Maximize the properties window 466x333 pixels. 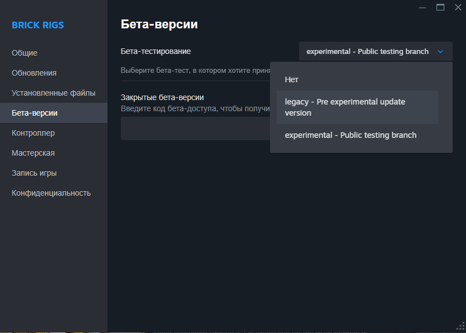point(440,7)
